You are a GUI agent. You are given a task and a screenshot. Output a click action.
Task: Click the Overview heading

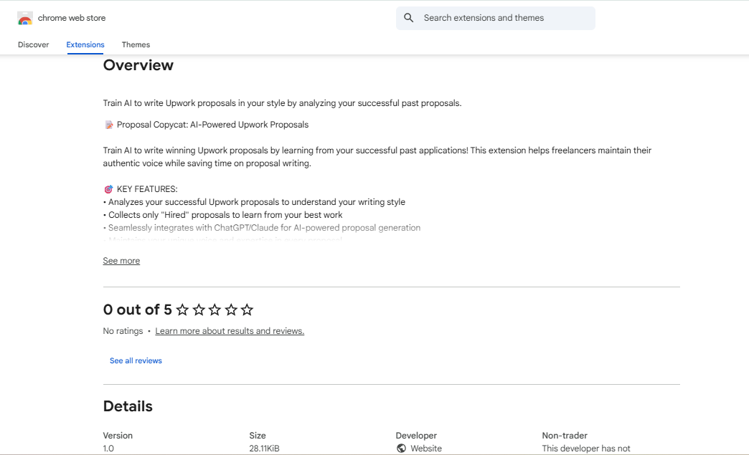pyautogui.click(x=138, y=65)
